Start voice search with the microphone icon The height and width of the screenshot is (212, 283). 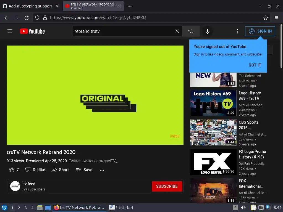tap(208, 31)
